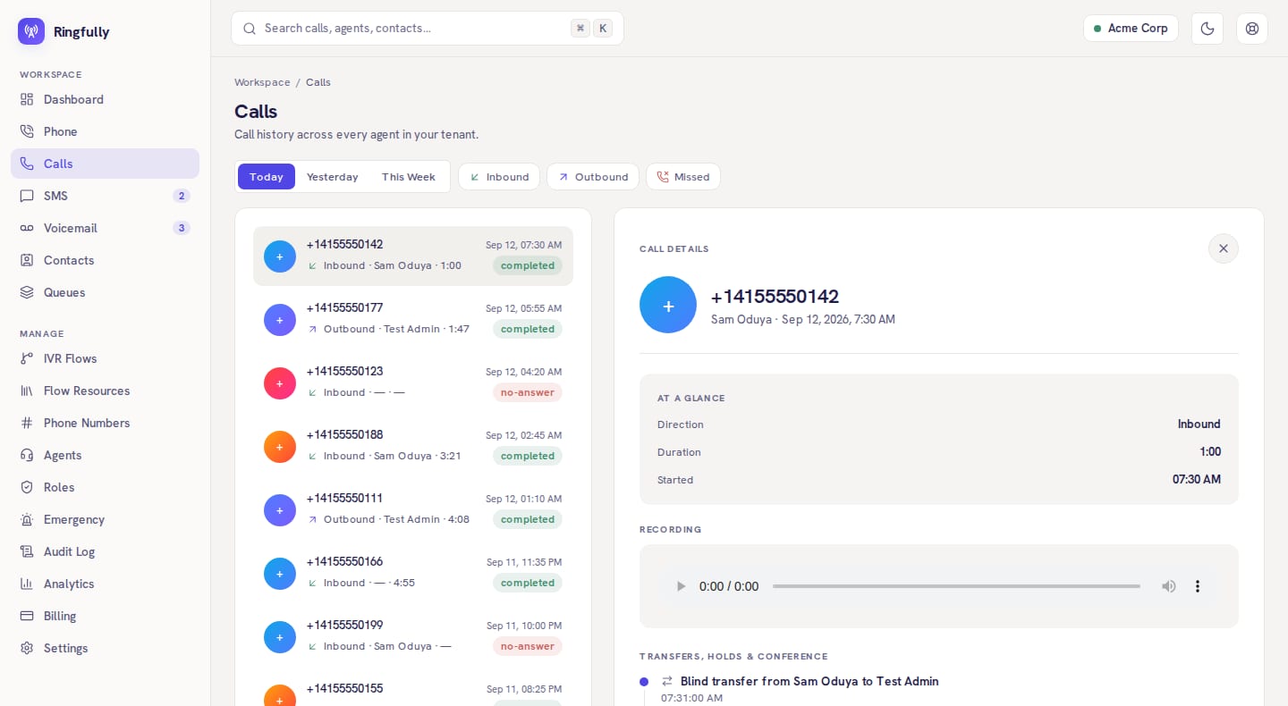Select the call row for +14155550166
The width and height of the screenshot is (1288, 706).
coord(413,573)
